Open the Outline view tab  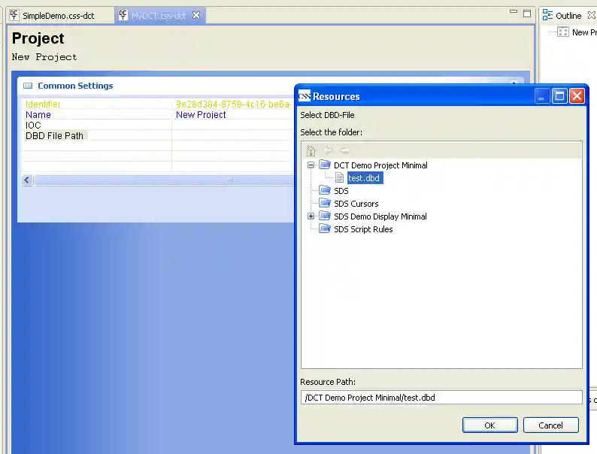(568, 16)
